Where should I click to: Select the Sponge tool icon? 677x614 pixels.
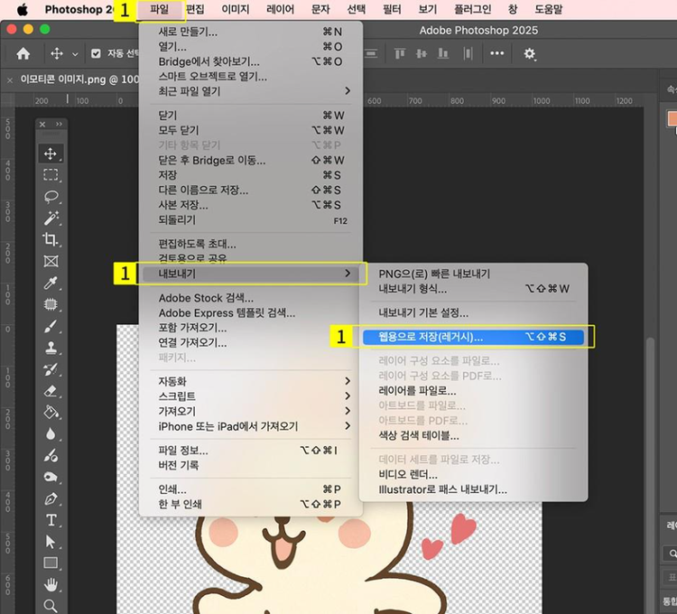(x=51, y=477)
